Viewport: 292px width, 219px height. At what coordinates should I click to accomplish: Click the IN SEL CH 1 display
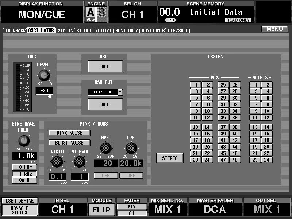click(62, 209)
